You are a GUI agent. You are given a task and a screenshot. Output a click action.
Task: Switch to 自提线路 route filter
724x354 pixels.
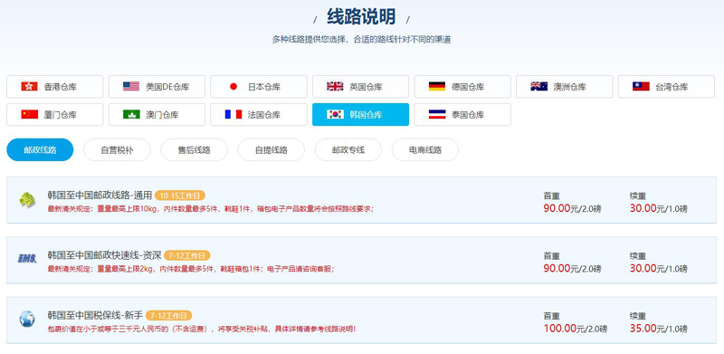click(x=271, y=149)
